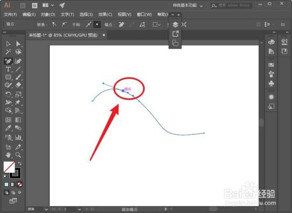292x213 pixels.
Task: Open the 文字(T) menu
Action: click(67, 15)
